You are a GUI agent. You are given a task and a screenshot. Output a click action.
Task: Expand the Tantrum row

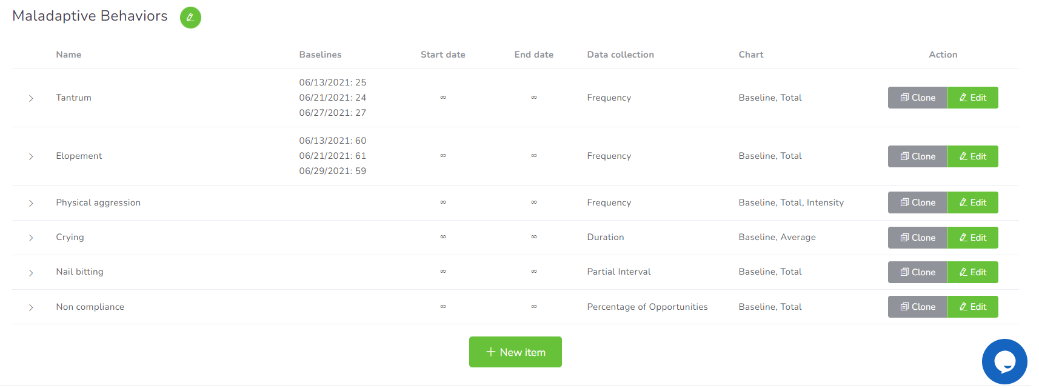click(x=31, y=98)
